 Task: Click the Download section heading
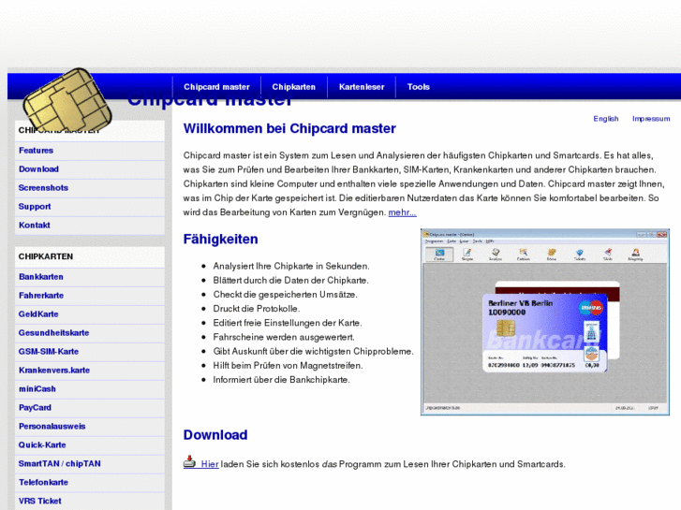coord(215,435)
